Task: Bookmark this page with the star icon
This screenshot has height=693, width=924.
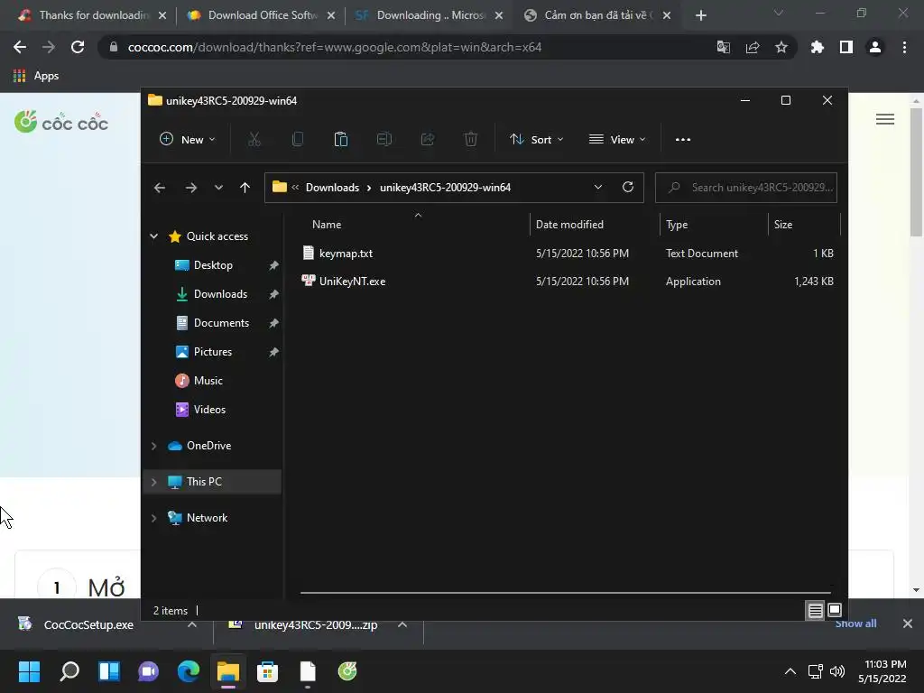Action: [x=781, y=47]
